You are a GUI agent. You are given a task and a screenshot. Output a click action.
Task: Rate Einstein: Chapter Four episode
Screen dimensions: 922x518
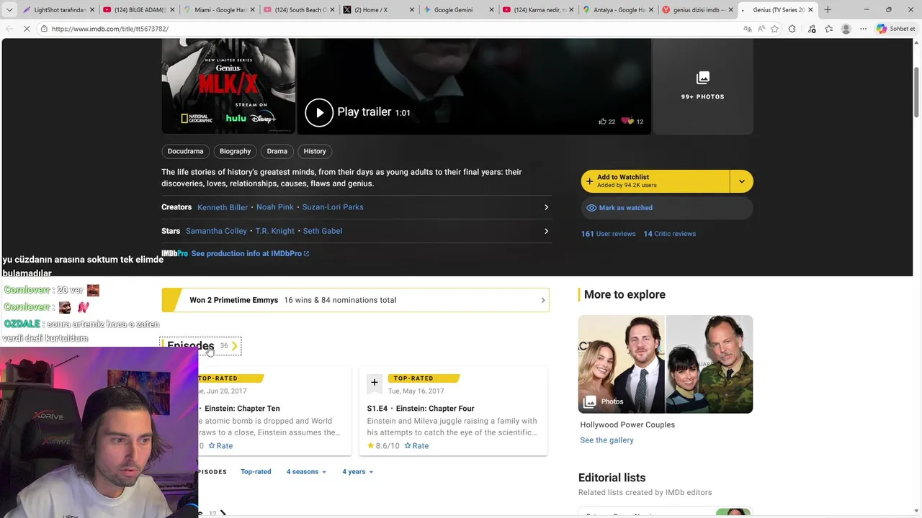[416, 446]
